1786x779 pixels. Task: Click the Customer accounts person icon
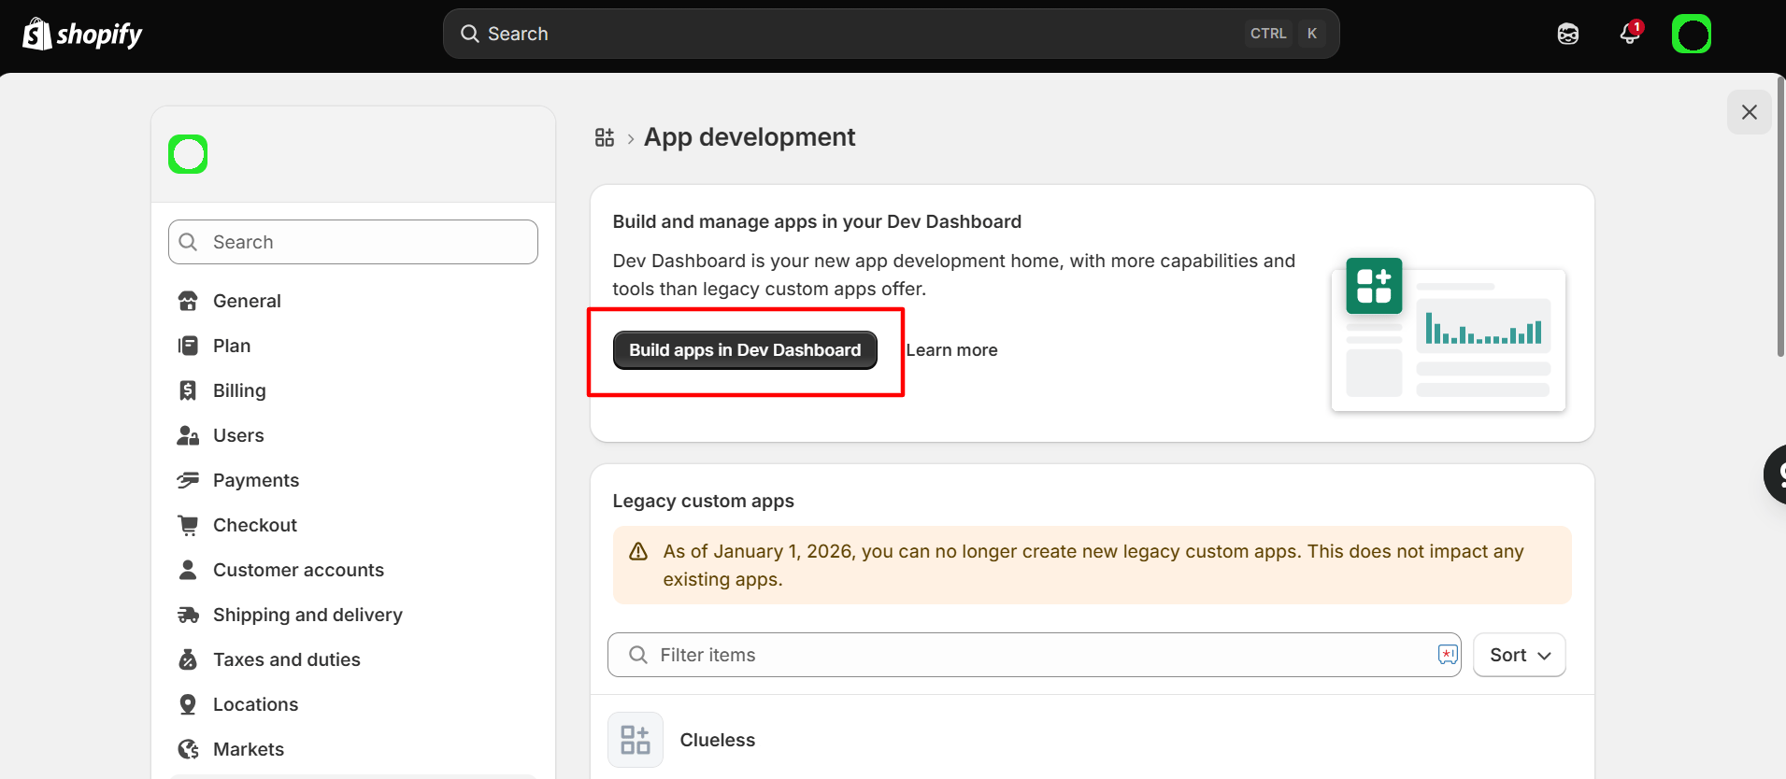pyautogui.click(x=188, y=570)
